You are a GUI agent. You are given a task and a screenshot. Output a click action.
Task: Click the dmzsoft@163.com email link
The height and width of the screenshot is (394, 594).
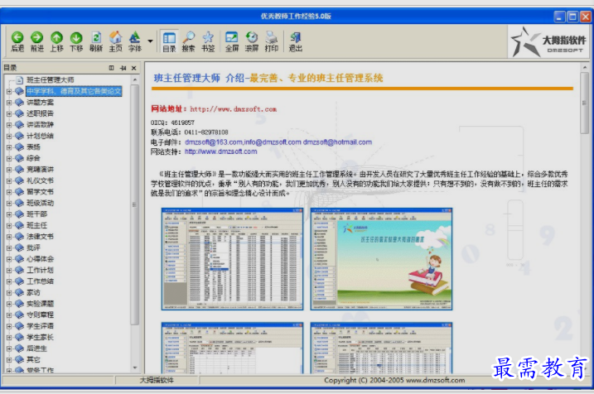[x=214, y=142]
